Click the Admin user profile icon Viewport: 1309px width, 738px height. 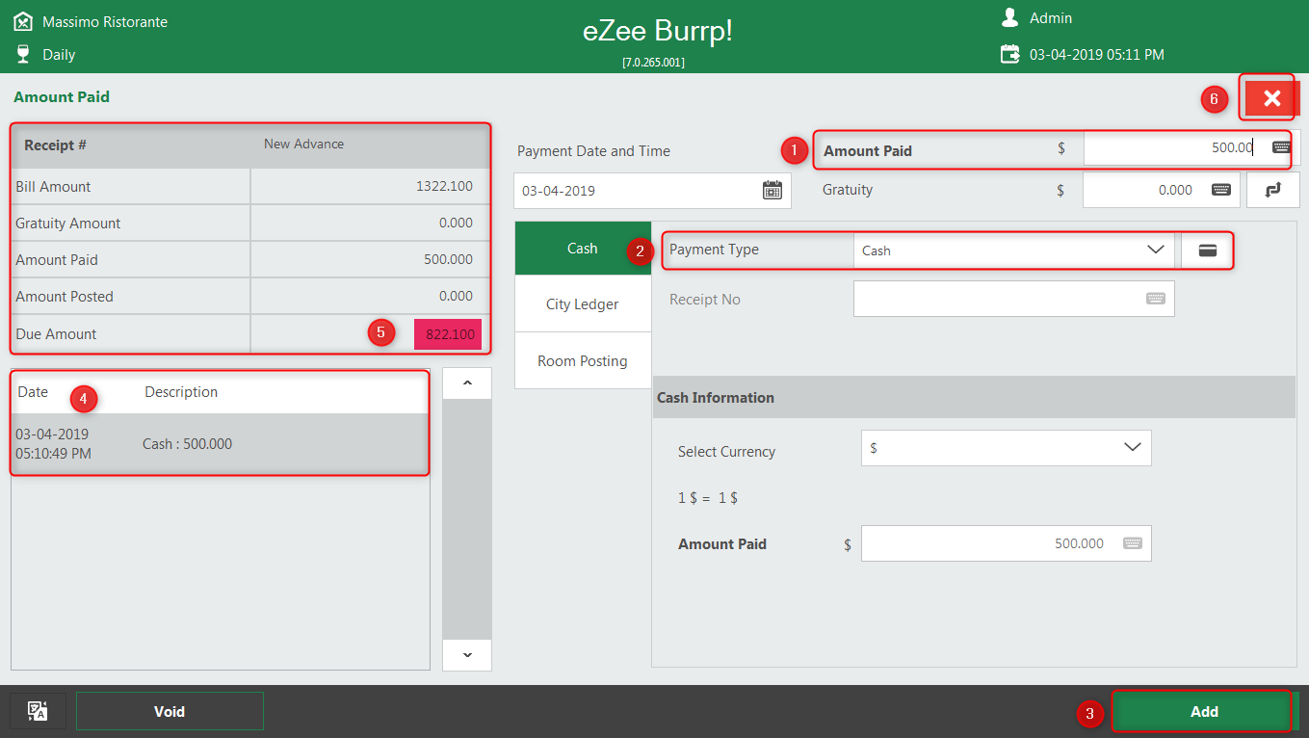[x=1009, y=17]
